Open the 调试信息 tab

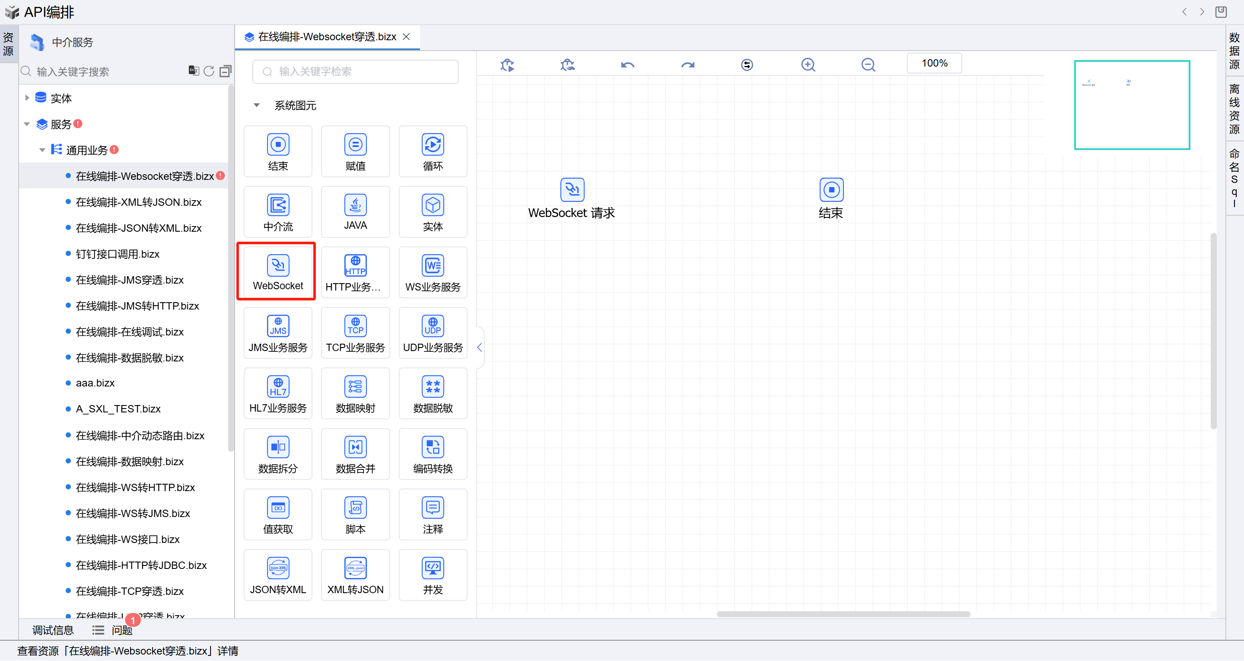53,630
